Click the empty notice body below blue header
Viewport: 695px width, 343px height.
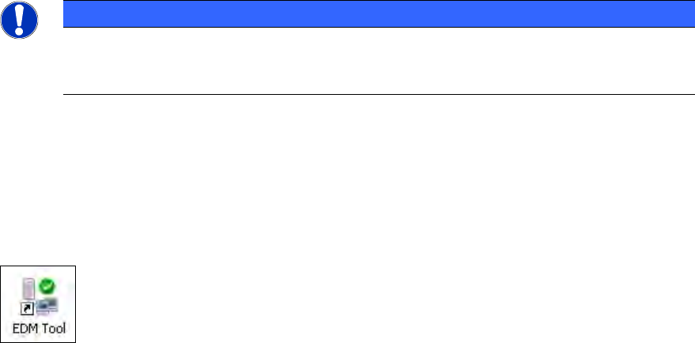click(379, 61)
